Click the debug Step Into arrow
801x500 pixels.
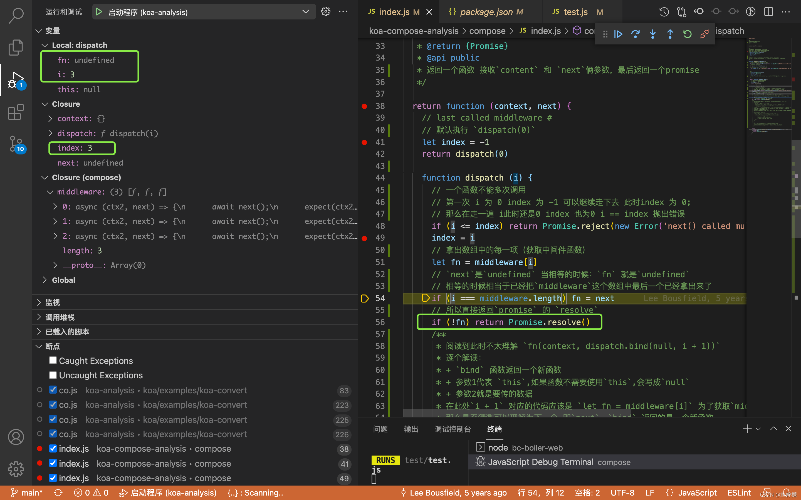pyautogui.click(x=652, y=34)
